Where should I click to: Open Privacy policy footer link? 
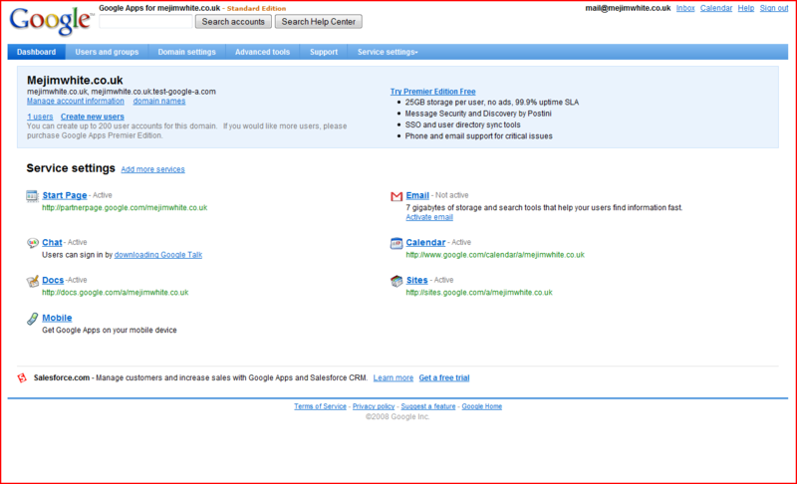click(373, 406)
